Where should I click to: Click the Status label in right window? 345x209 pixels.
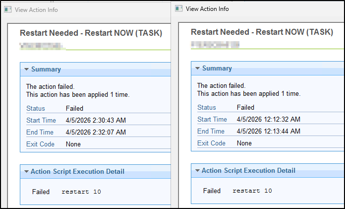click(207, 107)
